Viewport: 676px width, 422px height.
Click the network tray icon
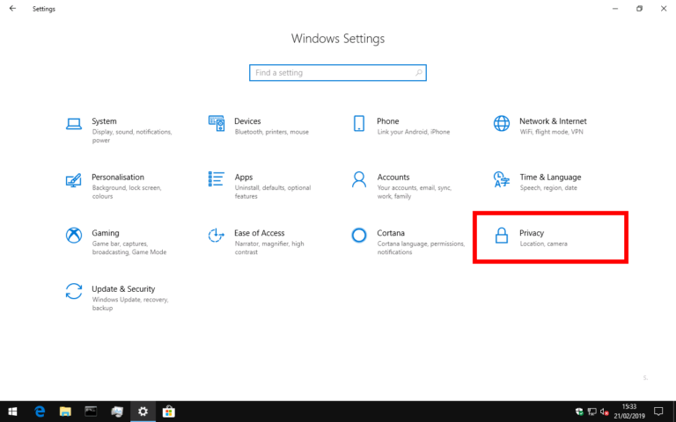tap(591, 412)
